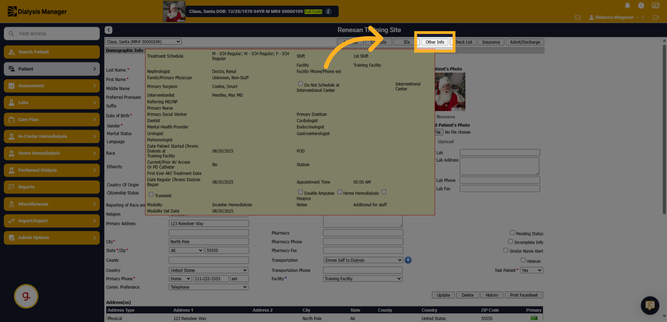Viewport: 667px width, 322px height.
Task: Open the Comm. Preference dropdown
Action: click(208, 287)
